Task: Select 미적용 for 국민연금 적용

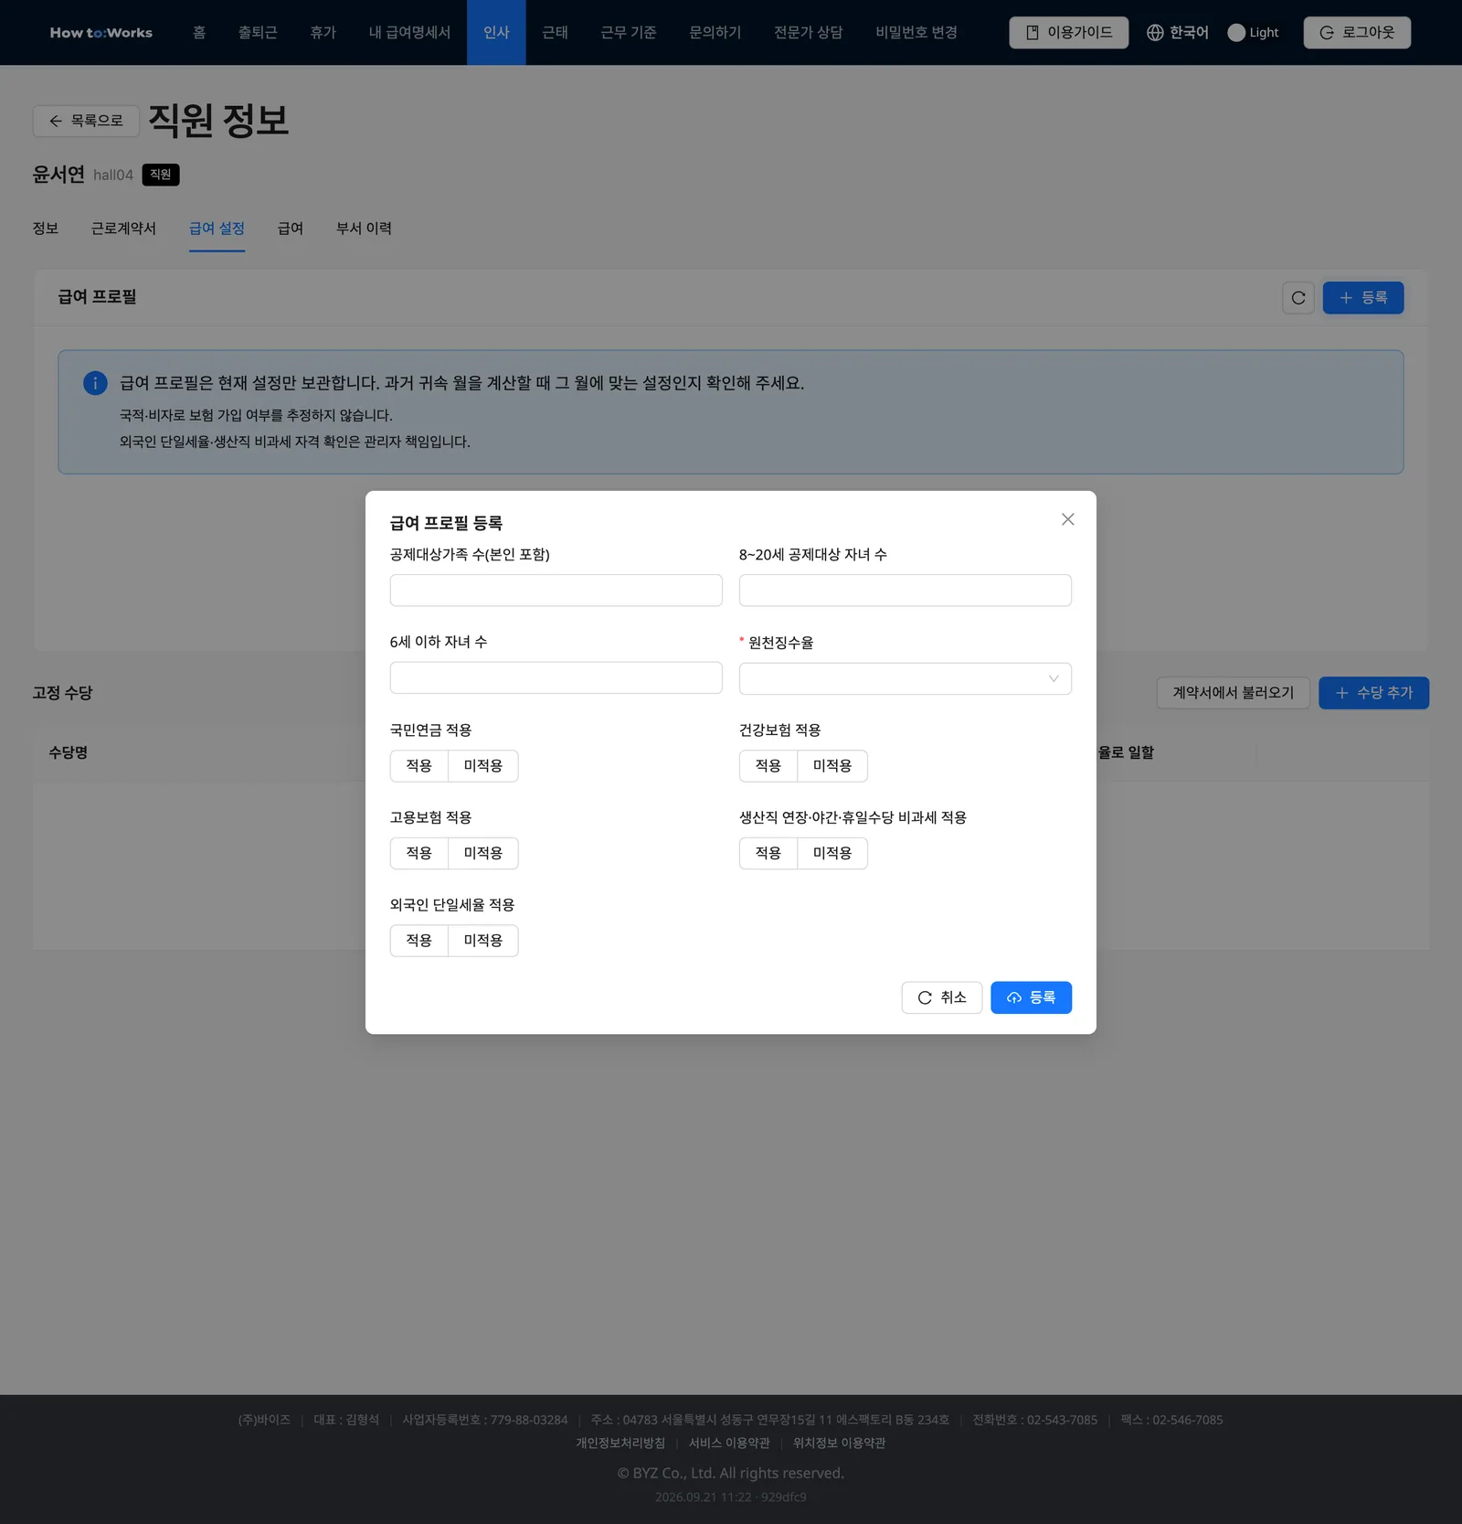Action: 483,766
